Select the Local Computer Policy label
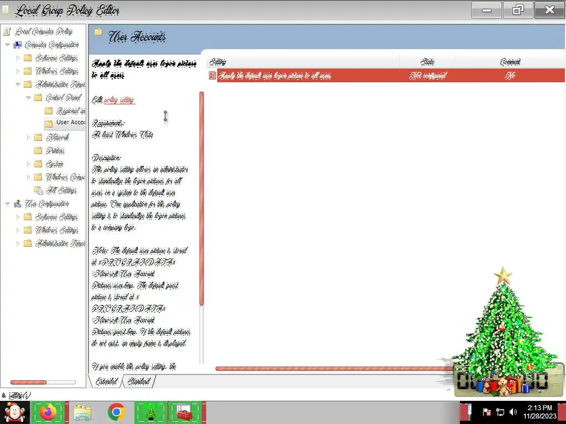566x424 pixels. [44, 31]
